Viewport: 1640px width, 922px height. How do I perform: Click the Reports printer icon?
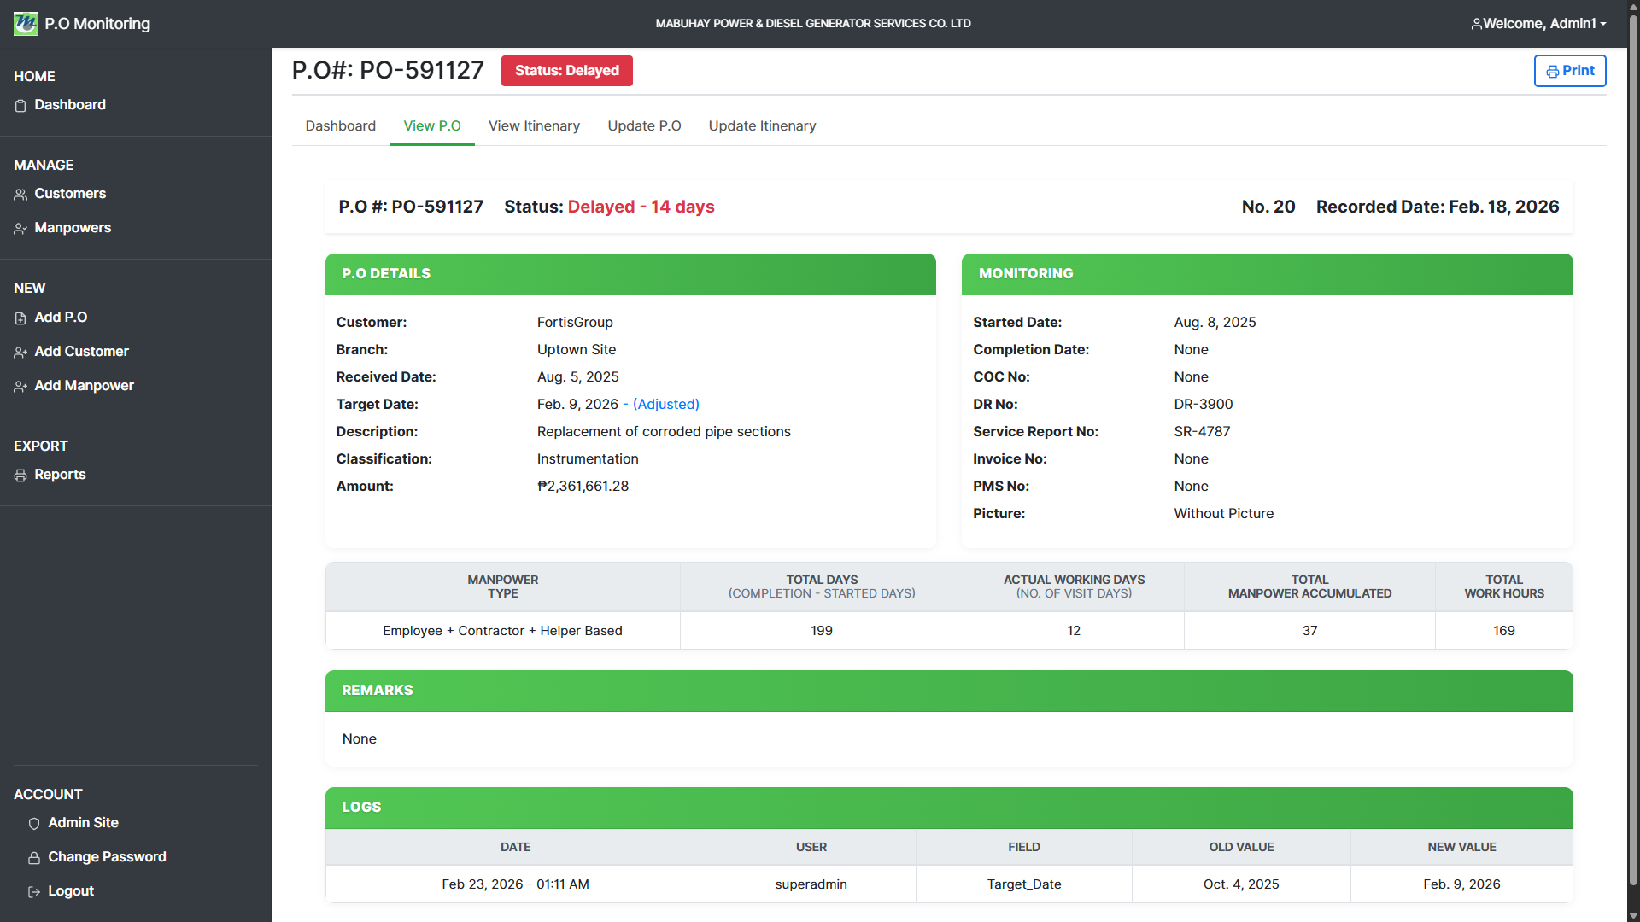pos(20,476)
